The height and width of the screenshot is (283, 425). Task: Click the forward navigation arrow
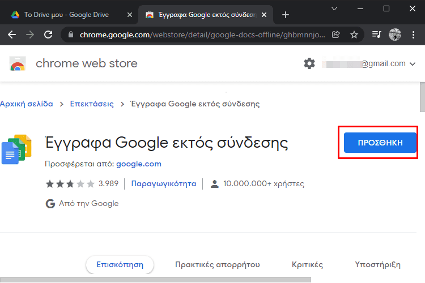(x=30, y=35)
